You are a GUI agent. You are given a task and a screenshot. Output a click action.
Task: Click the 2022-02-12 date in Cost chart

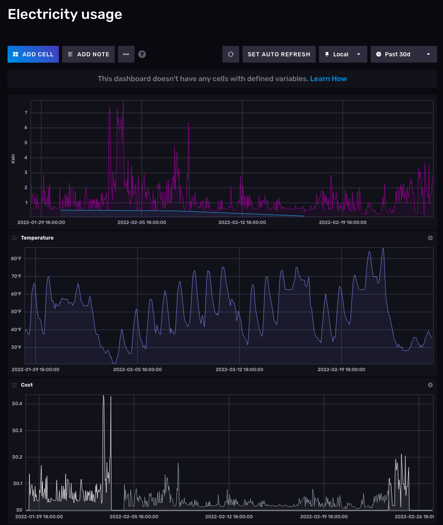229,517
